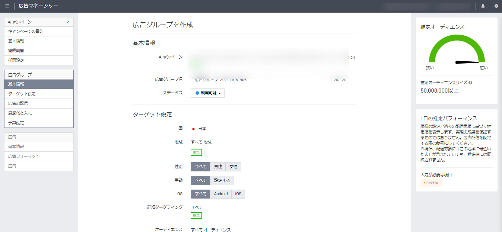Go to 広告フォーマット in sidebar
Image resolution: width=502 pixels, height=232 pixels.
point(39,156)
